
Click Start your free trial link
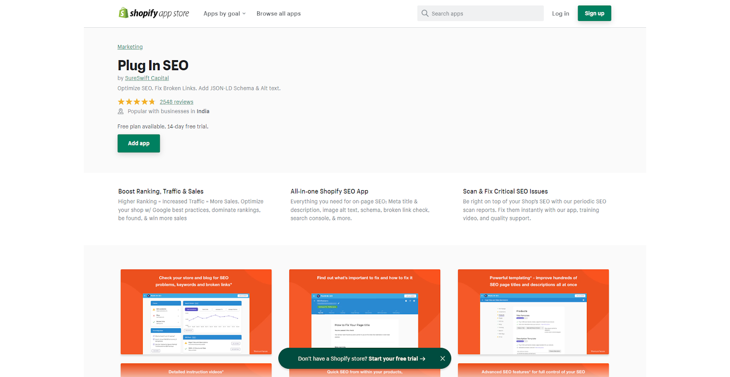(x=397, y=359)
